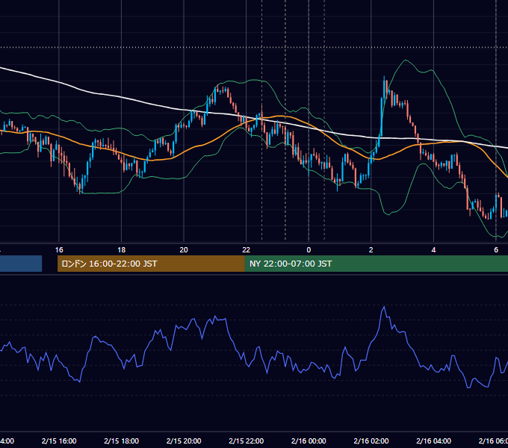Select the ロンドン 16:00-22:00 JST session bar
The height and width of the screenshot is (448, 508).
[151, 264]
